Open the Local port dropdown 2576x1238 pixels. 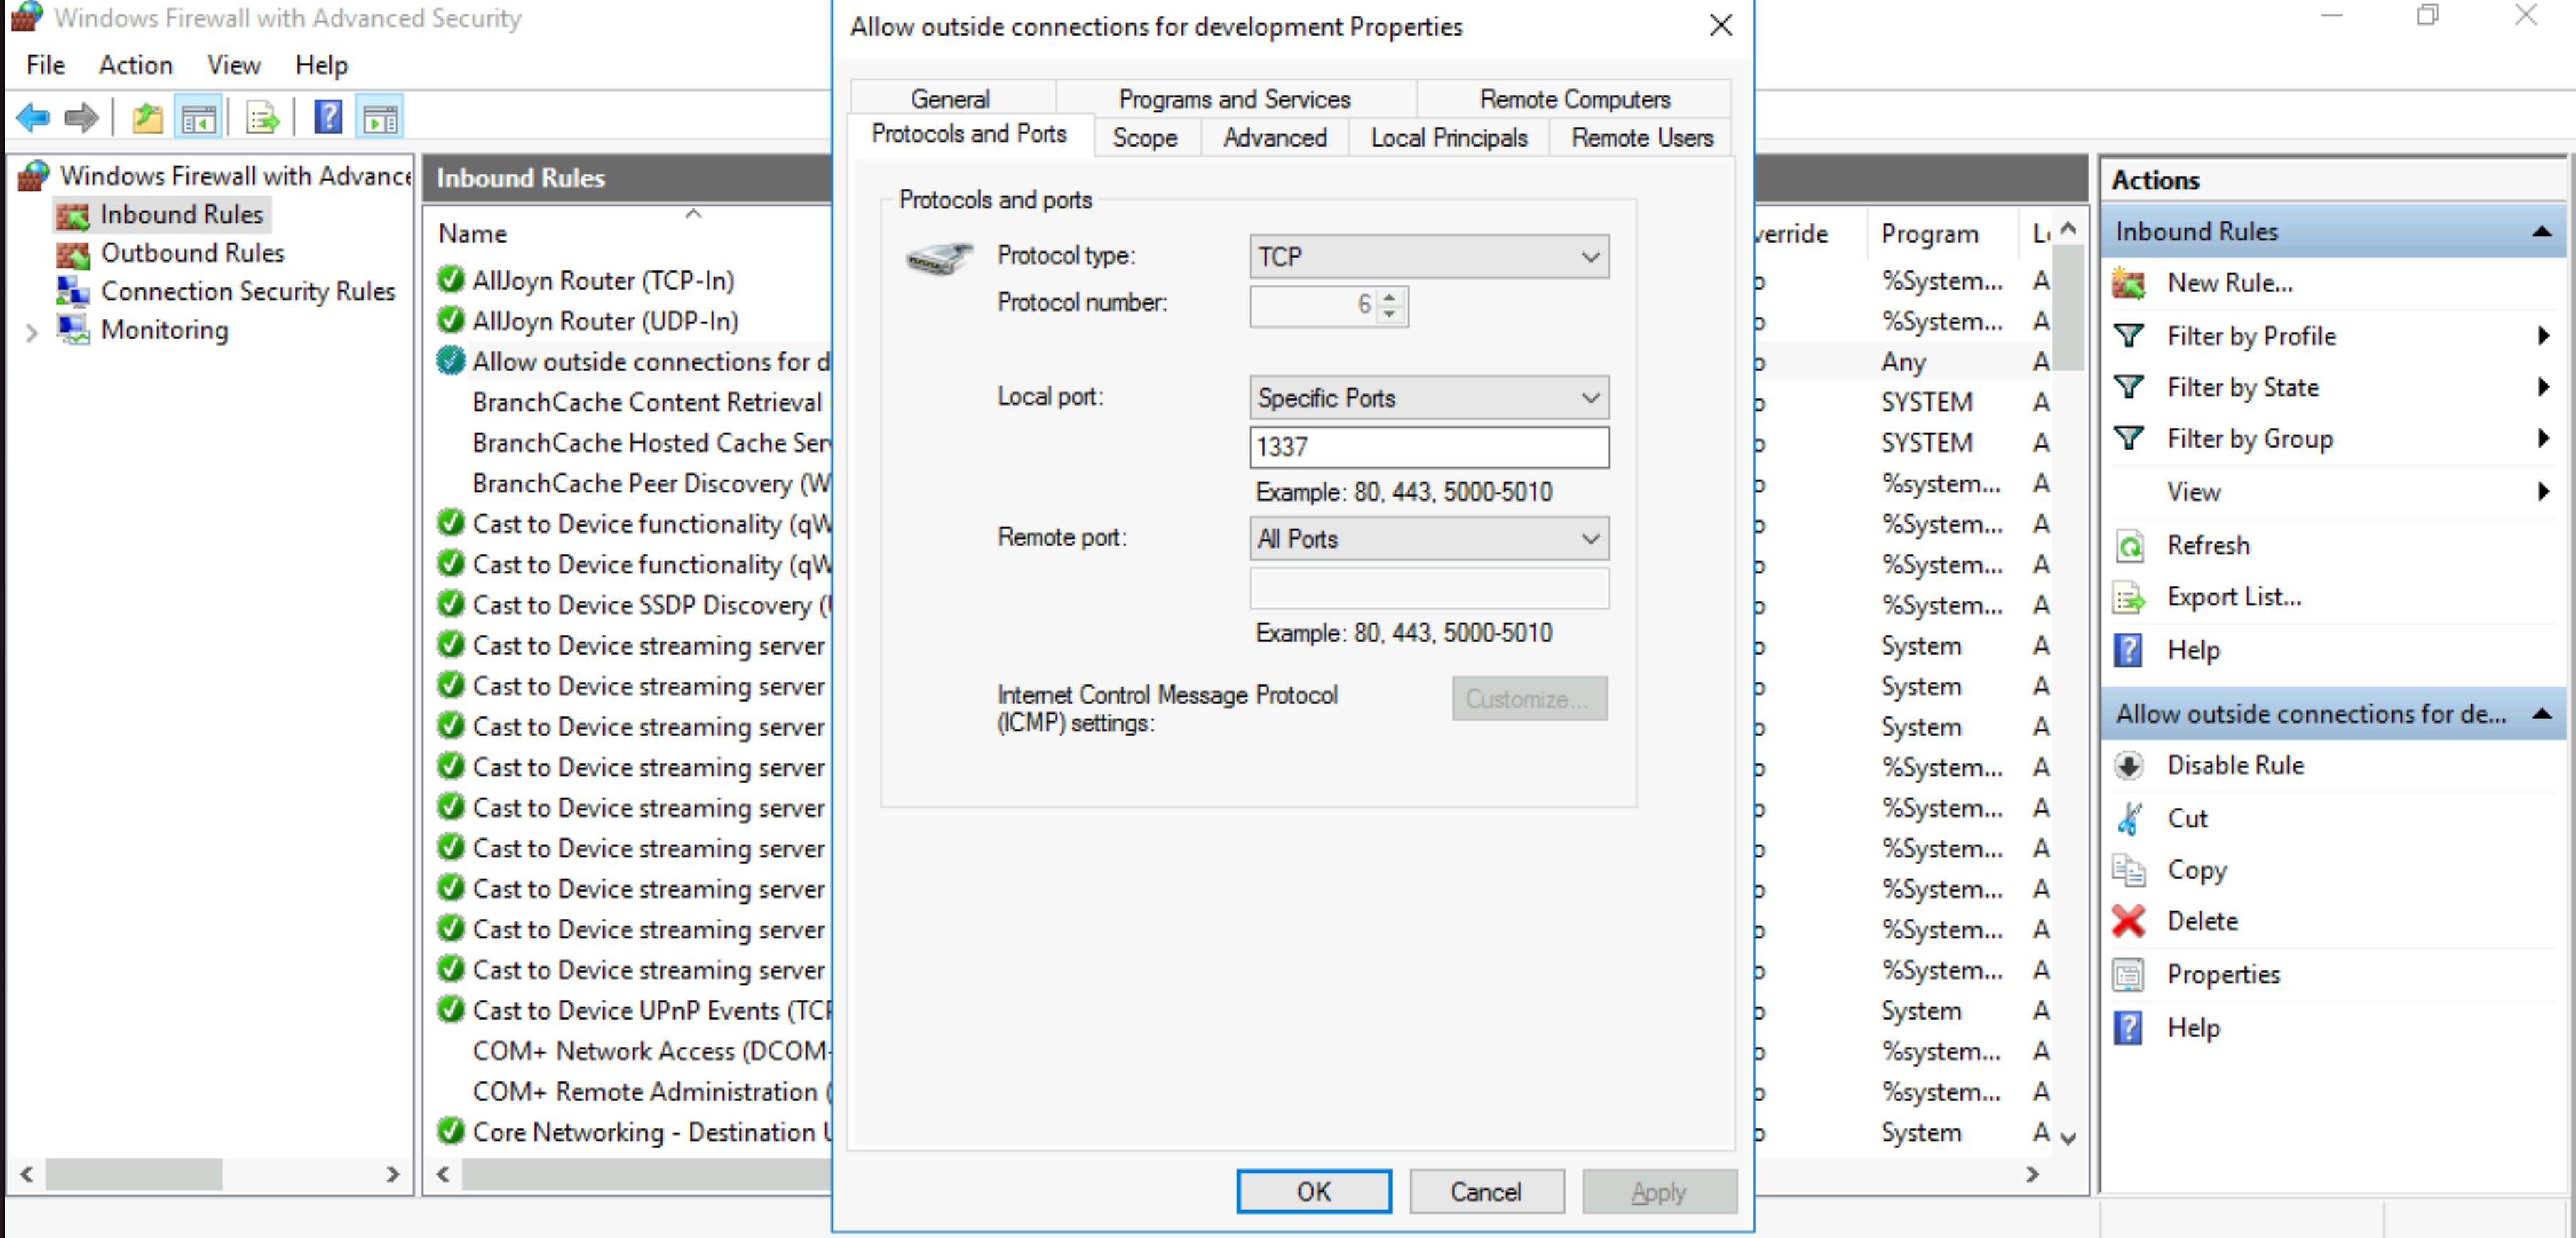click(1428, 398)
